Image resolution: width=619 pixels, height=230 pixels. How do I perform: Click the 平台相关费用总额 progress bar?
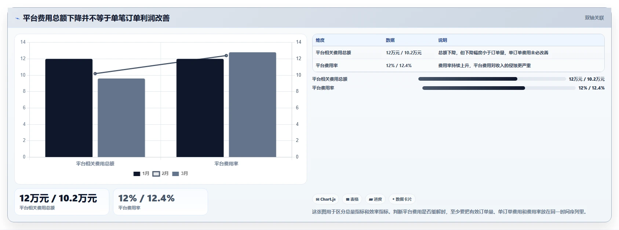coord(492,79)
